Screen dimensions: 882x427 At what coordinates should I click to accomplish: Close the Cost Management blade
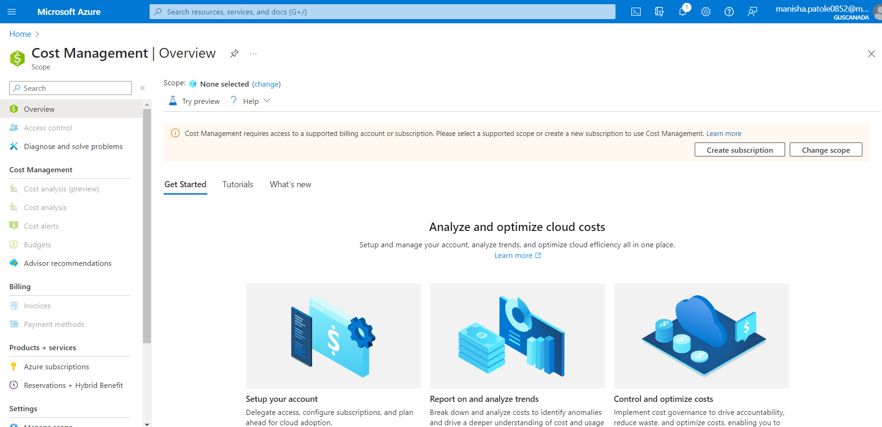[871, 54]
